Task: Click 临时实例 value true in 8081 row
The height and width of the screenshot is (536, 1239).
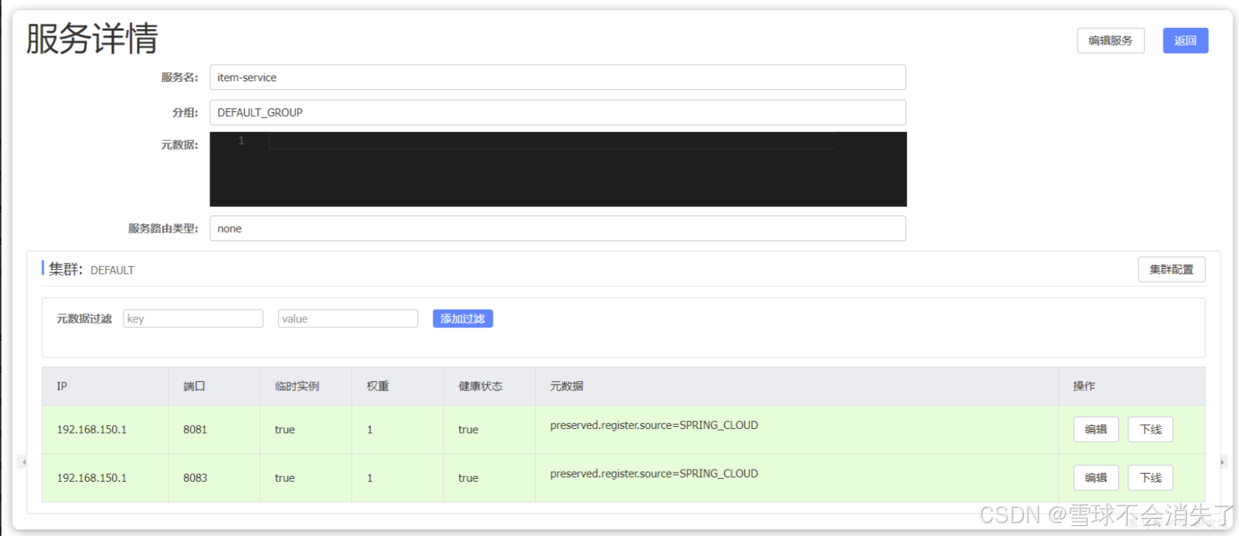Action: click(x=285, y=430)
